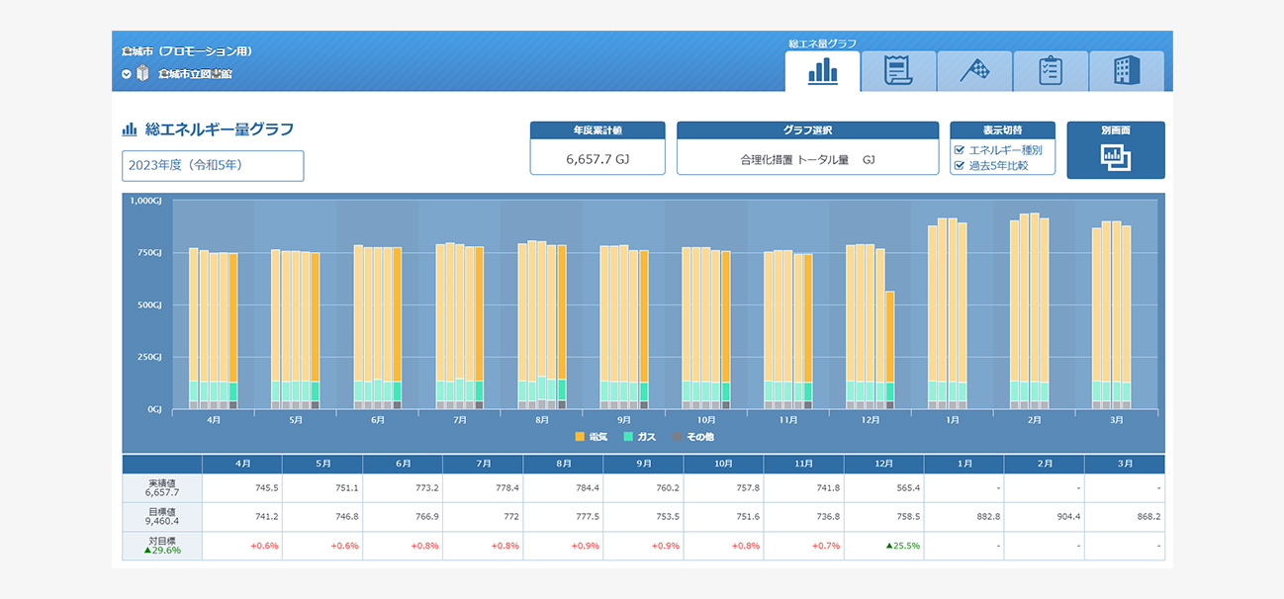1284x599 pixels.
Task: Click the 倉城市立図書館 facility name
Action: coord(195,74)
